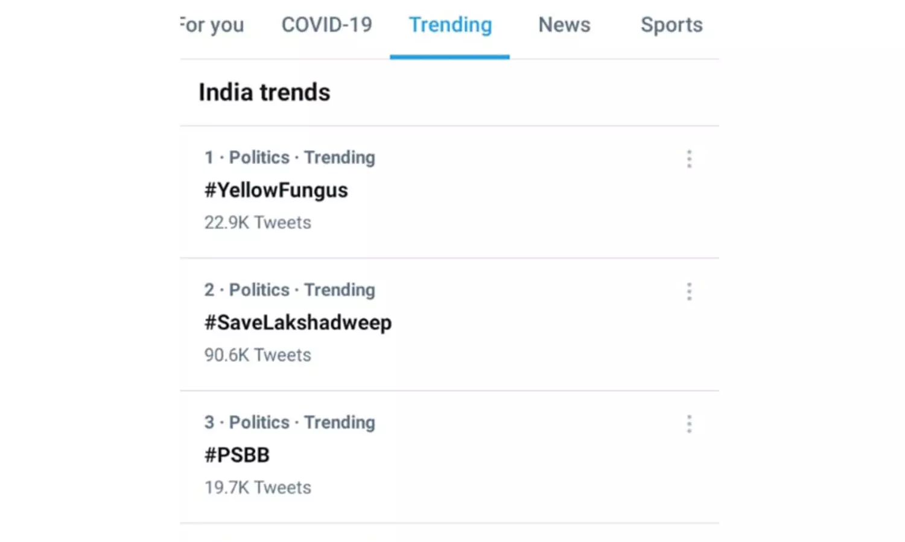Image resolution: width=905 pixels, height=542 pixels.
Task: Go to the News tab
Action: click(x=564, y=25)
